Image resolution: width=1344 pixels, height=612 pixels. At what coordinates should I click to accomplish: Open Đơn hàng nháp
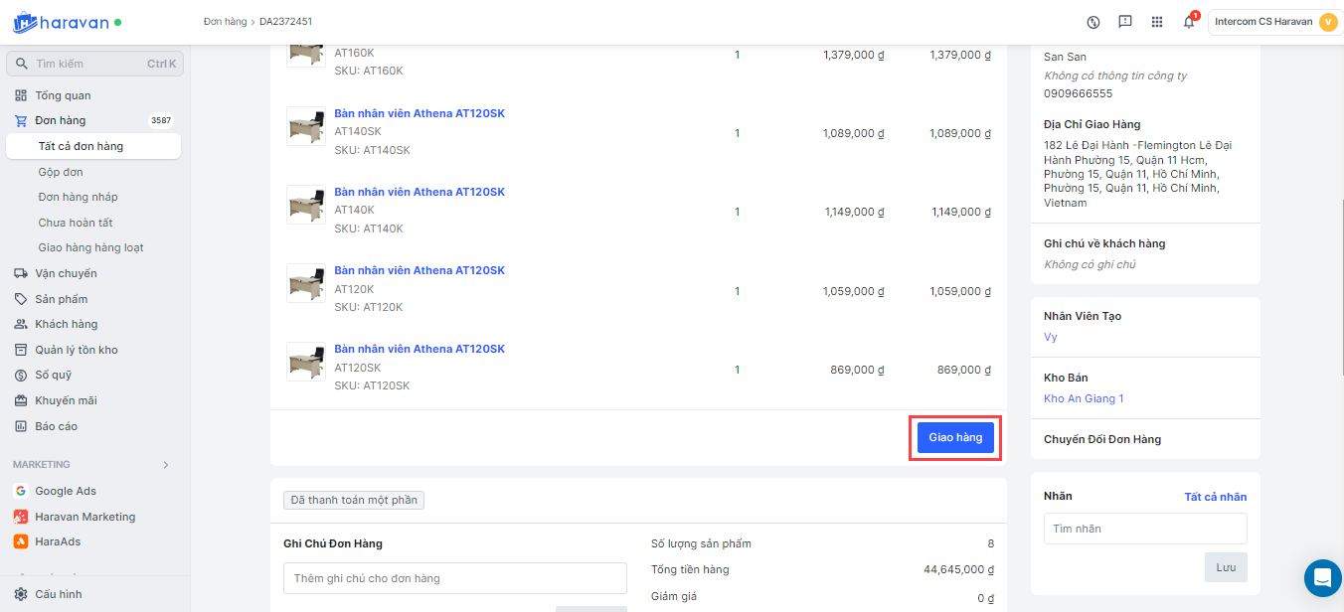point(78,197)
